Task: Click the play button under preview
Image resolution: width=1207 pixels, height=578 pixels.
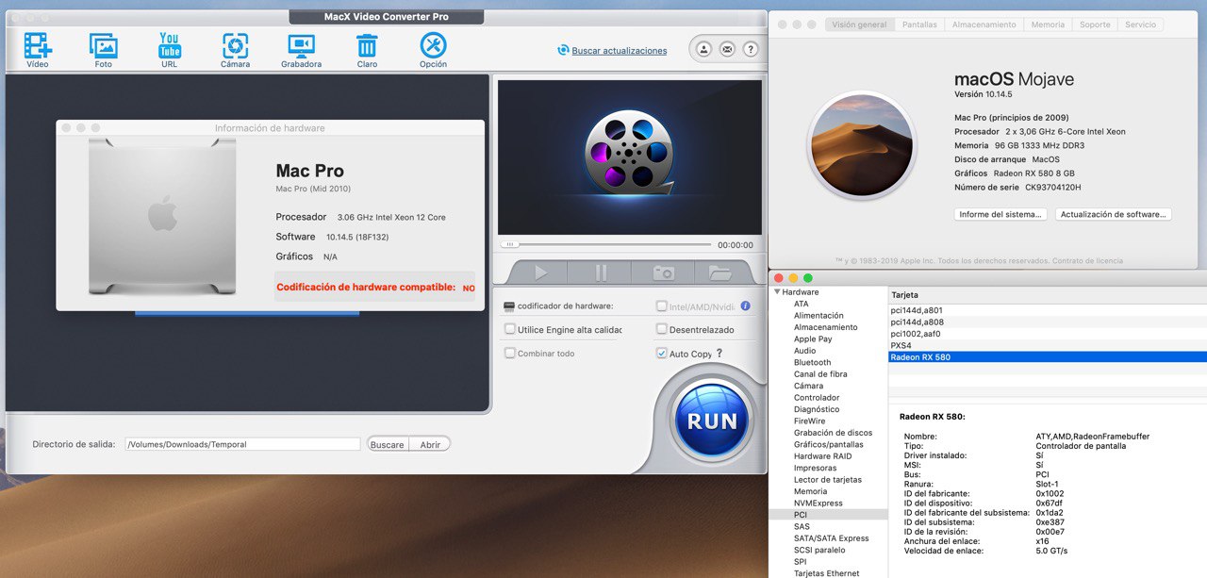Action: [x=540, y=272]
